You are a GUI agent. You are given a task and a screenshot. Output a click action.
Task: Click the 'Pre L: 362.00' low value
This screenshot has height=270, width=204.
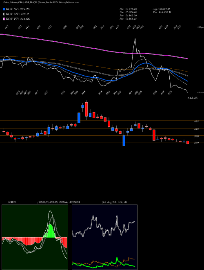[128, 16]
